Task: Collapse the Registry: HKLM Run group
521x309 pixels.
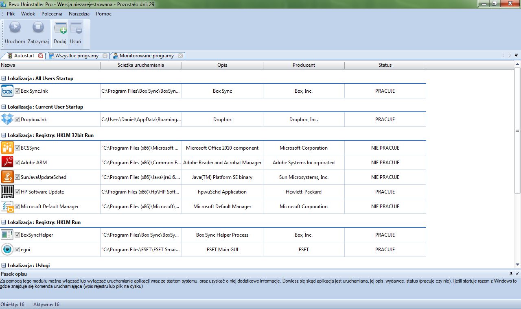Action: (4, 222)
